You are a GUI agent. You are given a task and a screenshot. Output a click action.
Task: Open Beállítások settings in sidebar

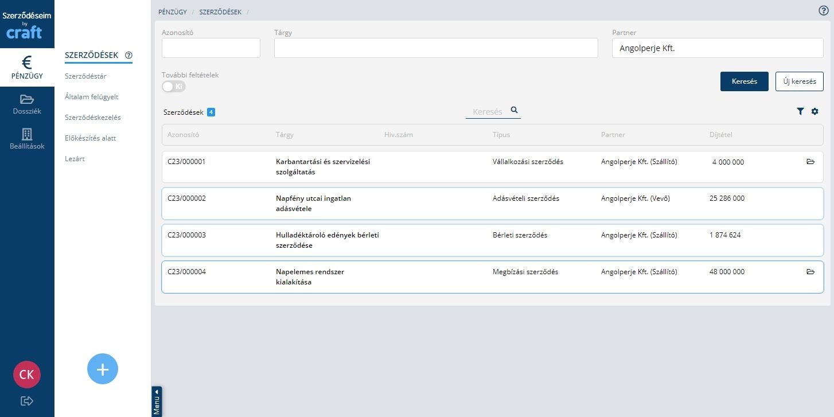27,139
